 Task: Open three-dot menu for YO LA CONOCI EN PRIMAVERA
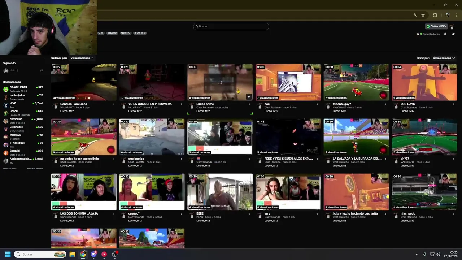181,104
